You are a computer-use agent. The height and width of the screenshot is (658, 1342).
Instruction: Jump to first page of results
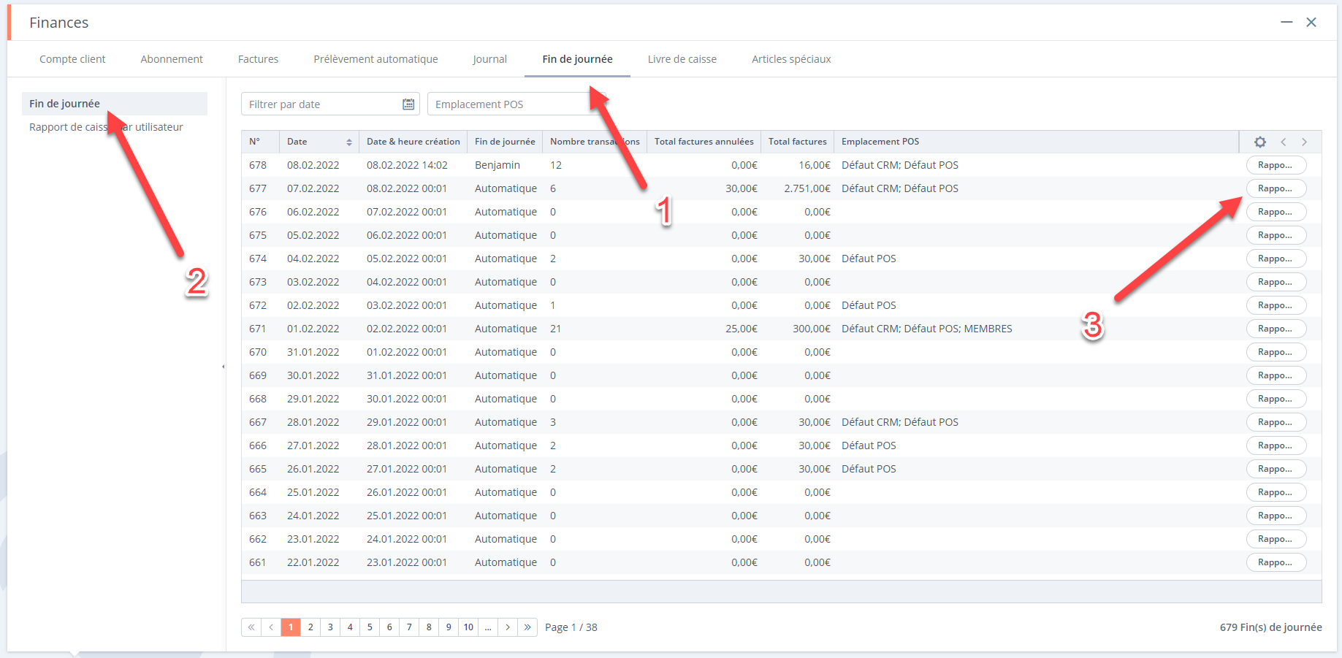coord(251,627)
